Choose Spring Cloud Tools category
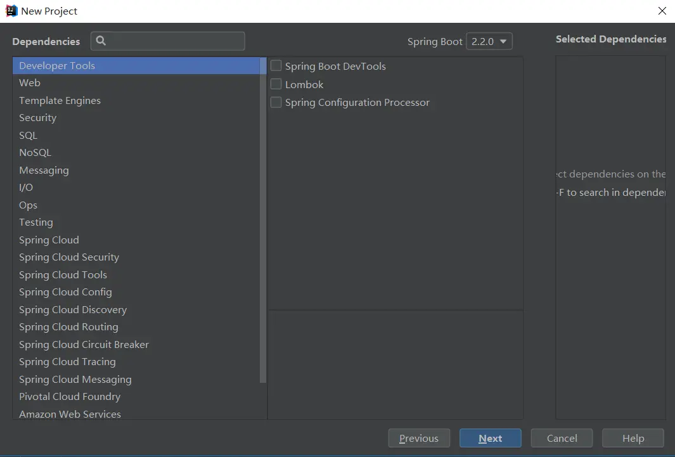 tap(136, 274)
